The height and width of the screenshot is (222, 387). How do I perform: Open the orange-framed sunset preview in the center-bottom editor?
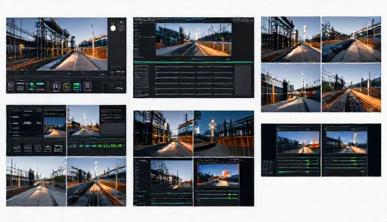218,174
